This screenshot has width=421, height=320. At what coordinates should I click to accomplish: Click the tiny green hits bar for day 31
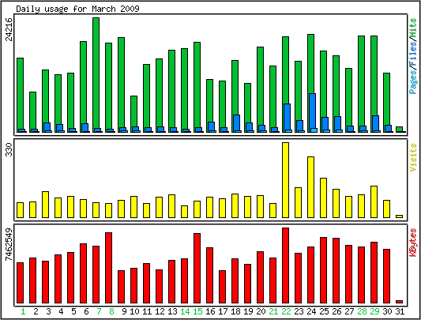click(399, 130)
